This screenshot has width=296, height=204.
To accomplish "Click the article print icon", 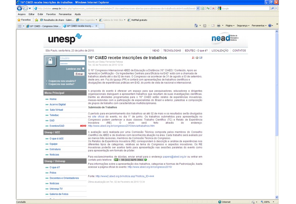I will tap(197, 58).
